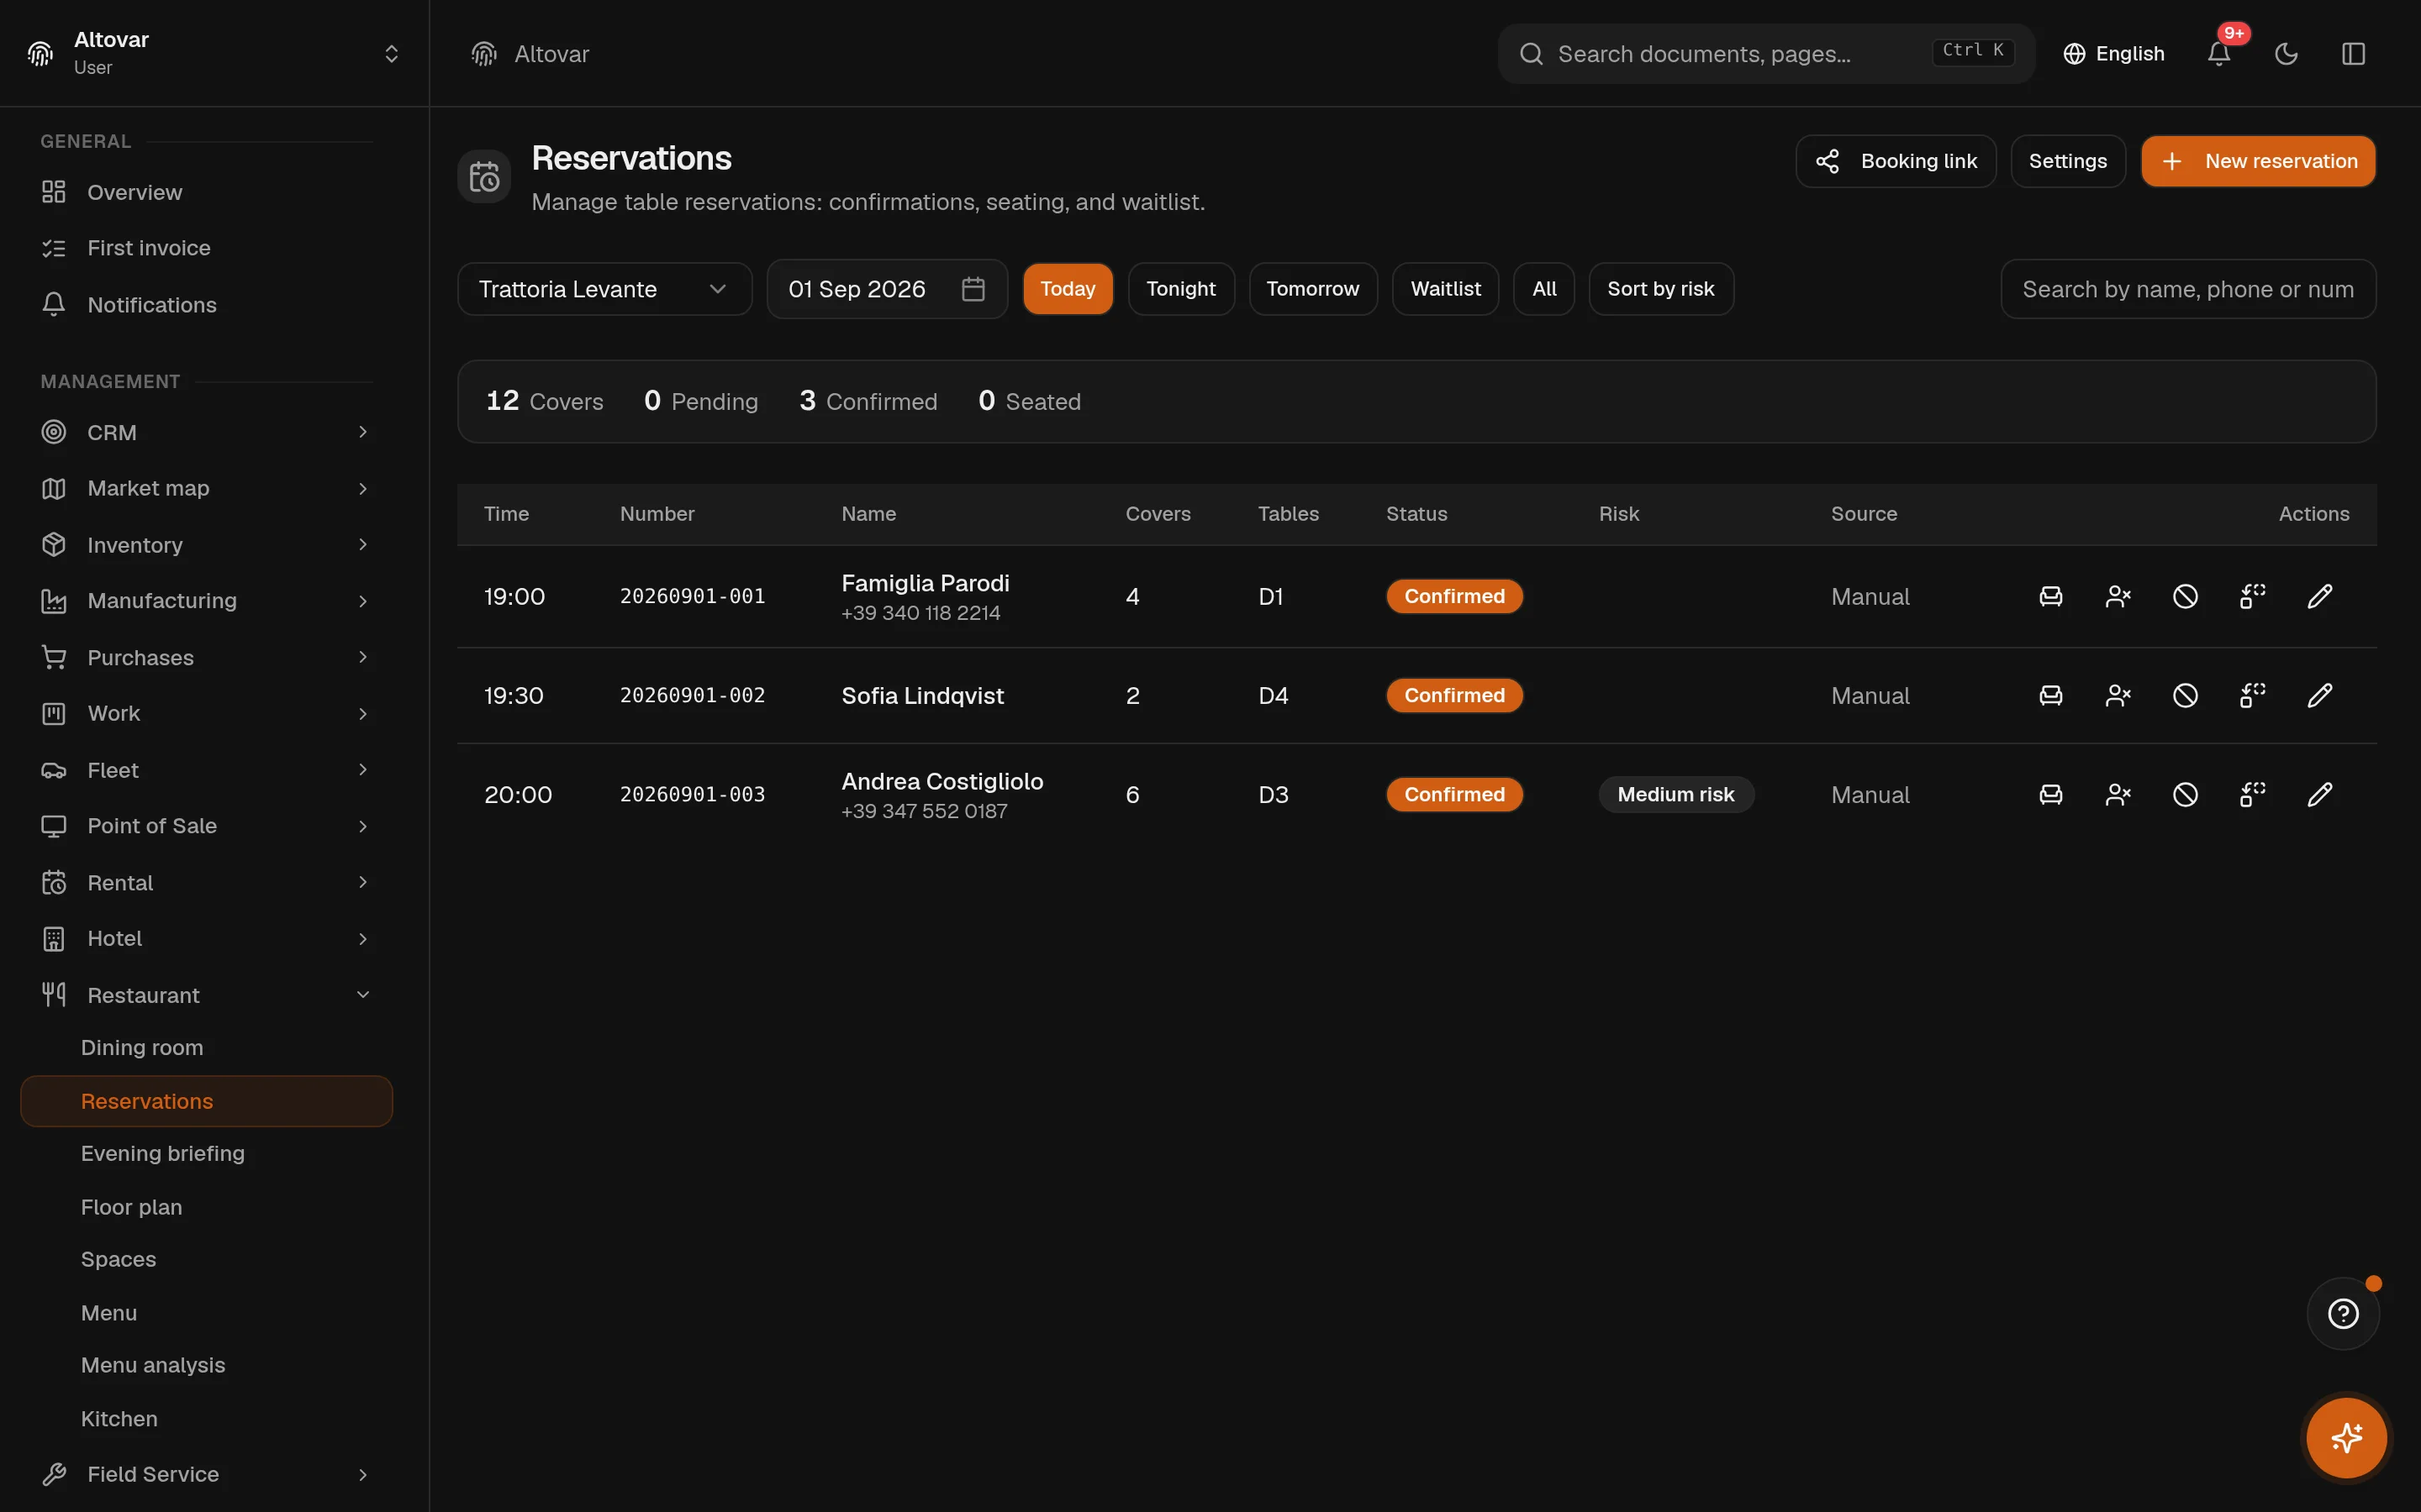Seat the Famiglia Parodi reservation with armchair icon
Viewport: 2421px width, 1512px height.
pos(2051,596)
